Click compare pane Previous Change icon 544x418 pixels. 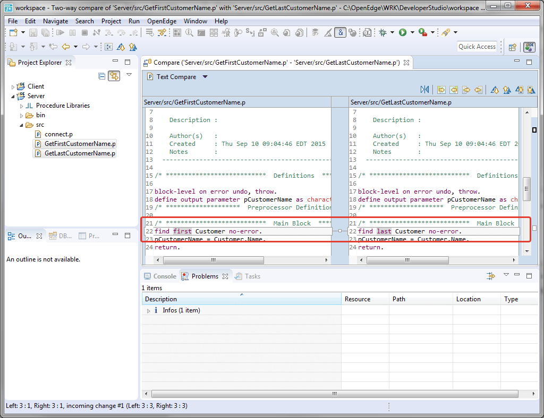click(x=531, y=90)
